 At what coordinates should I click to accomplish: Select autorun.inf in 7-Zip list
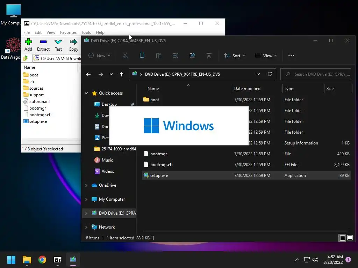(x=40, y=102)
